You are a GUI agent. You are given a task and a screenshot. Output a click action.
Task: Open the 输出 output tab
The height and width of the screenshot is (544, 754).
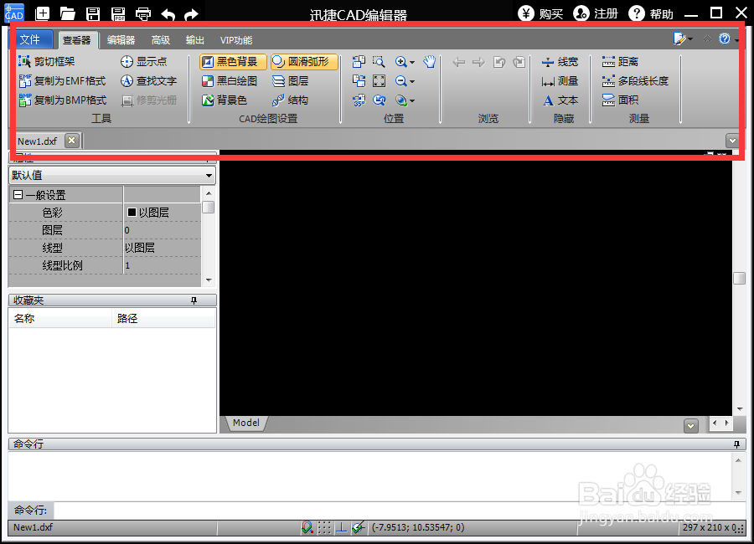tap(194, 40)
